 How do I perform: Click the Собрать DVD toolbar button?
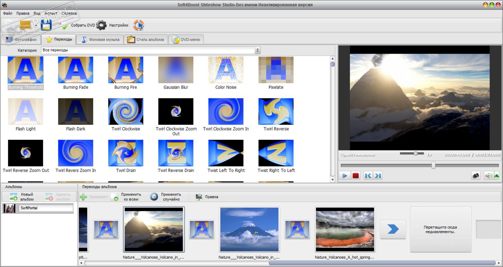pos(77,25)
